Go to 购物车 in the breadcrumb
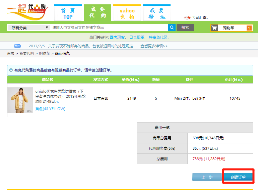 coord(45,53)
